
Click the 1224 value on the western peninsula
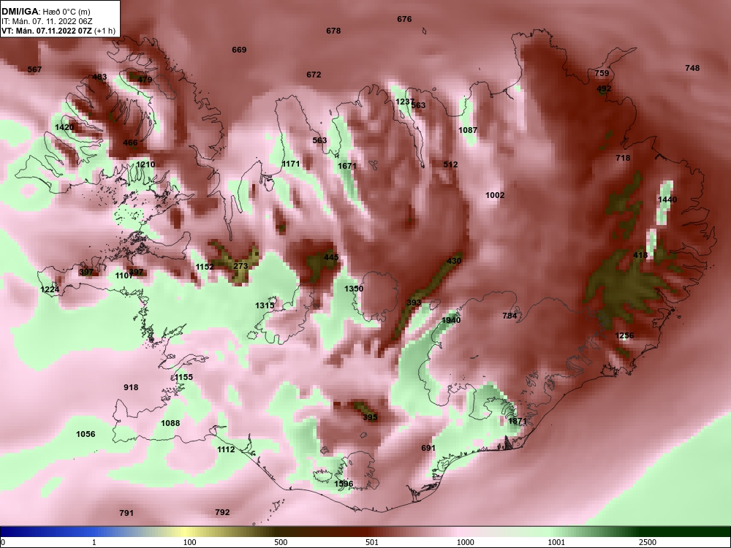point(50,290)
